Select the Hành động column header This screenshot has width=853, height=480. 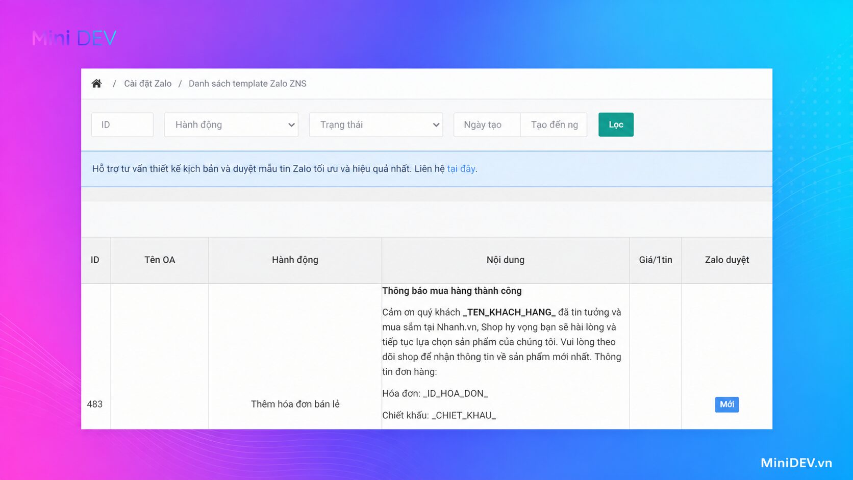(x=295, y=260)
